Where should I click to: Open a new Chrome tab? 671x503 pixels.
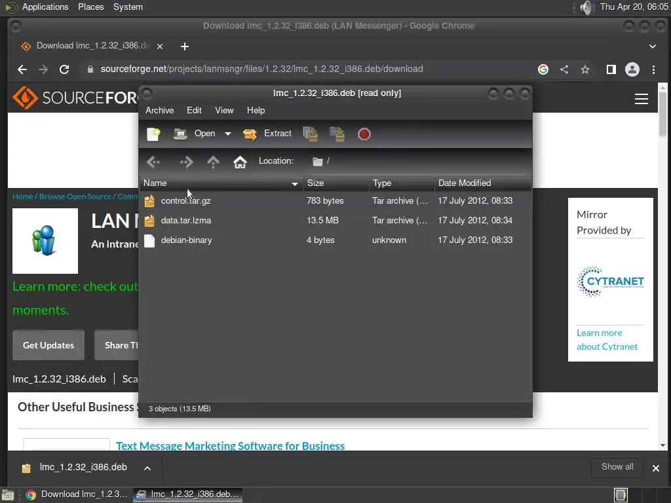(x=184, y=47)
